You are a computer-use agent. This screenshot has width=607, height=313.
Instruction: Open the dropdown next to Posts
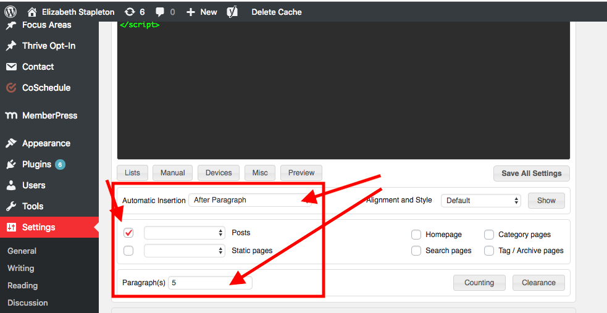coord(184,233)
